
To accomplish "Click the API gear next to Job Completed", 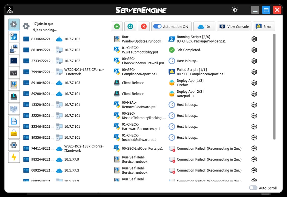I will point(254,50).
